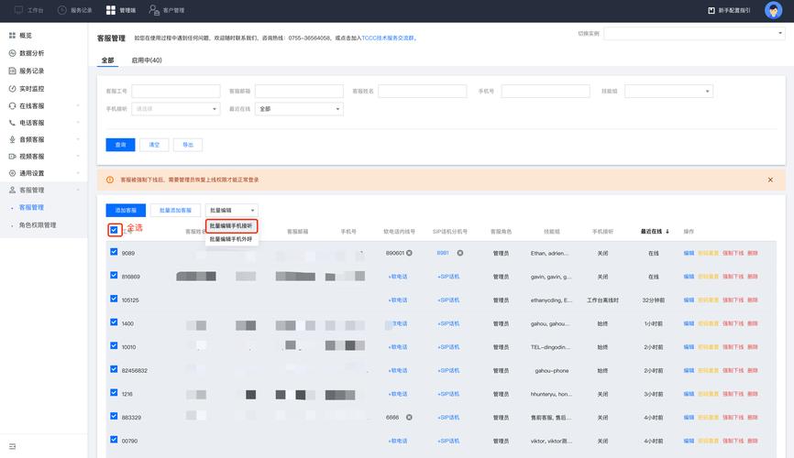The height and width of the screenshot is (458, 794).
Task: Uncheck the row 883329 checkbox
Action: click(x=114, y=416)
